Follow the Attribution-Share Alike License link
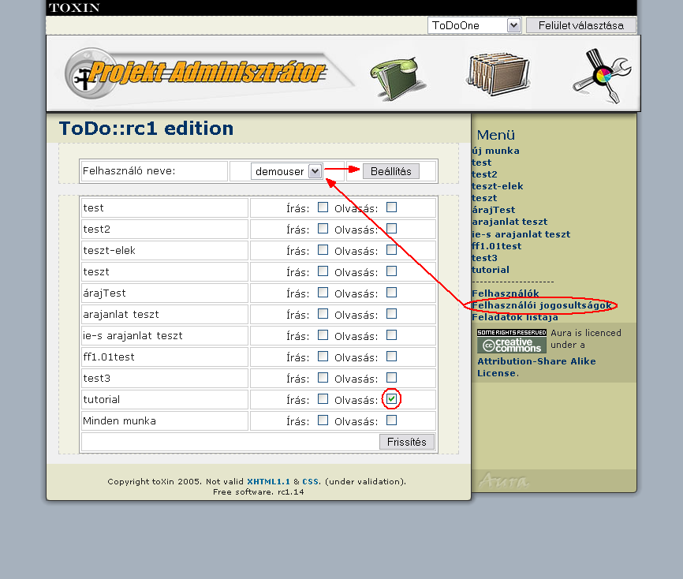Viewport: 683px width, 579px height. click(536, 367)
